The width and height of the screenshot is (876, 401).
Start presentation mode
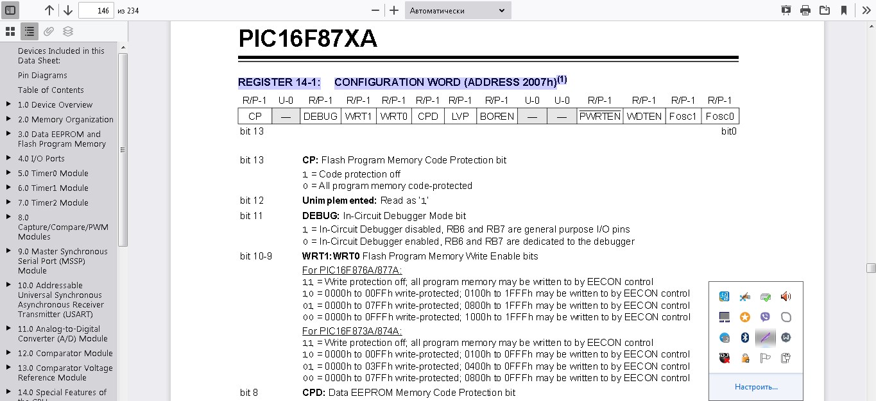(x=786, y=10)
